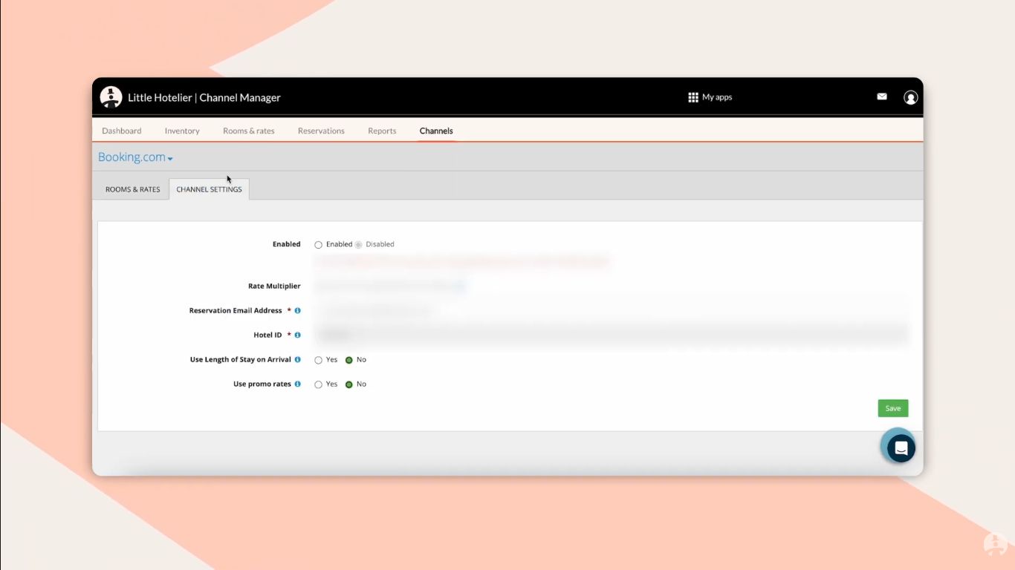Click the Rate Multiplier label
The width and height of the screenshot is (1015, 570).
274,286
